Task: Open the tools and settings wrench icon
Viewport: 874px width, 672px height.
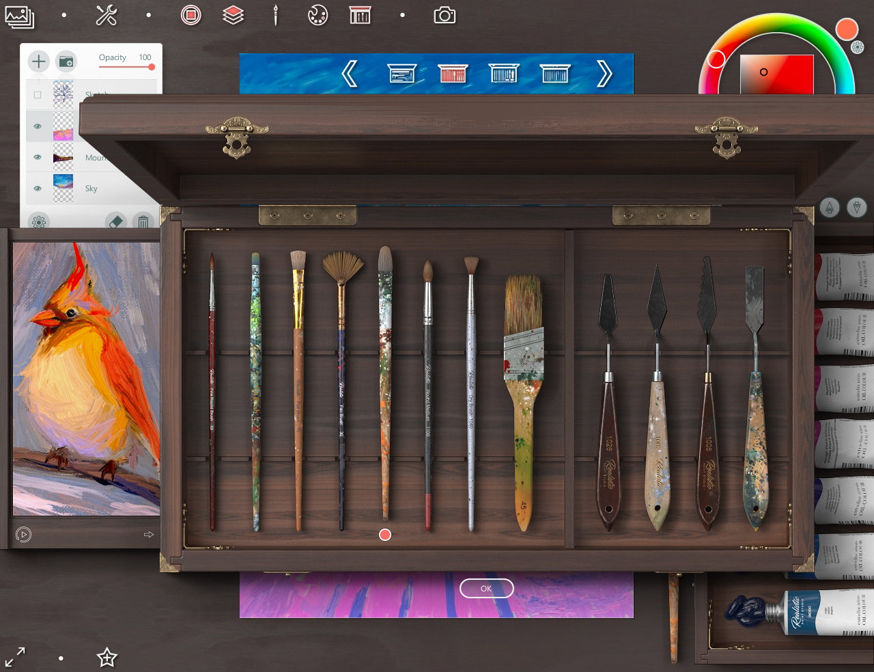Action: click(107, 15)
